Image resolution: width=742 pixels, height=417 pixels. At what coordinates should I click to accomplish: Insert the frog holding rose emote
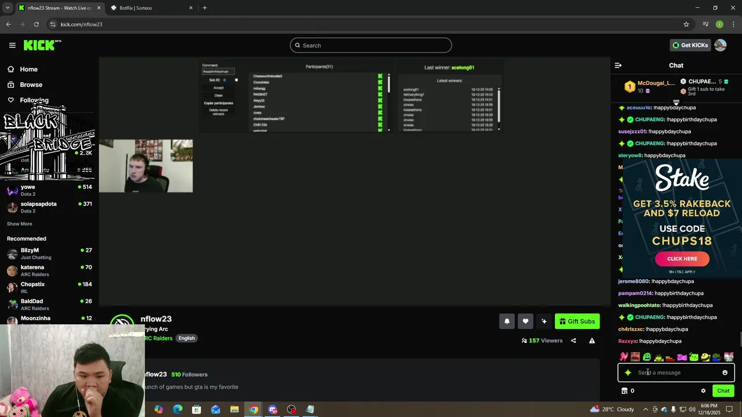(x=716, y=357)
